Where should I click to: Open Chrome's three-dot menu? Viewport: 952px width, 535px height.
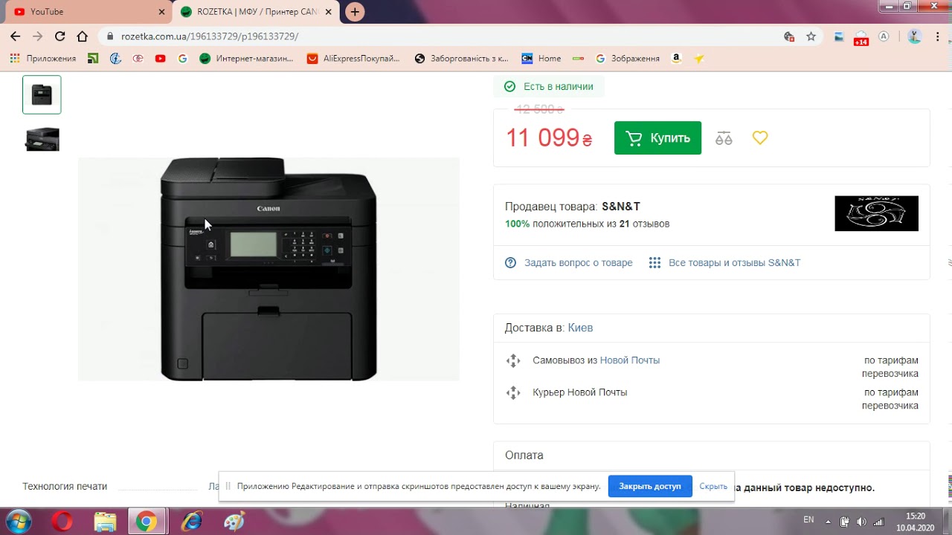tap(937, 36)
